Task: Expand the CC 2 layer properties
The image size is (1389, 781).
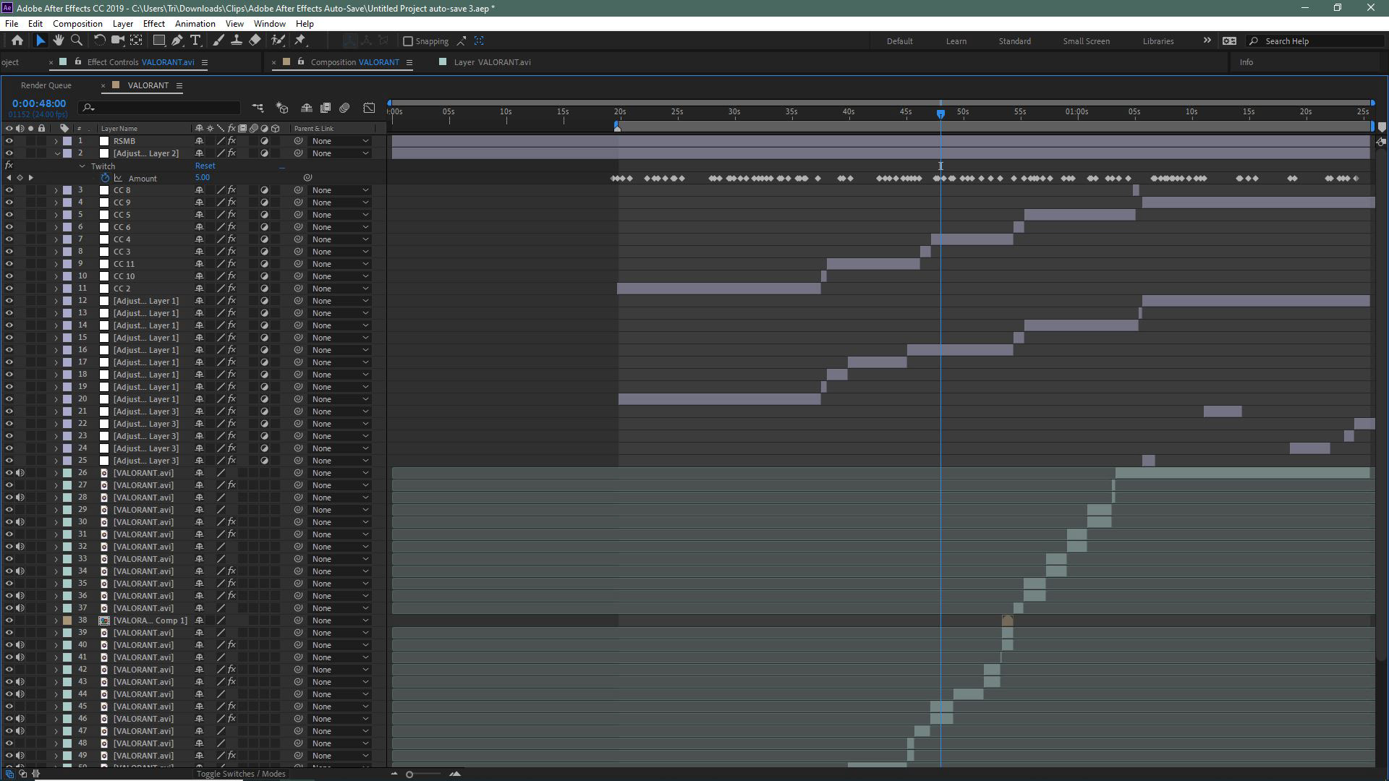Action: (x=56, y=289)
